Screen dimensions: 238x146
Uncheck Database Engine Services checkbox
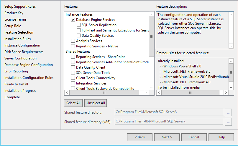click(x=73, y=20)
